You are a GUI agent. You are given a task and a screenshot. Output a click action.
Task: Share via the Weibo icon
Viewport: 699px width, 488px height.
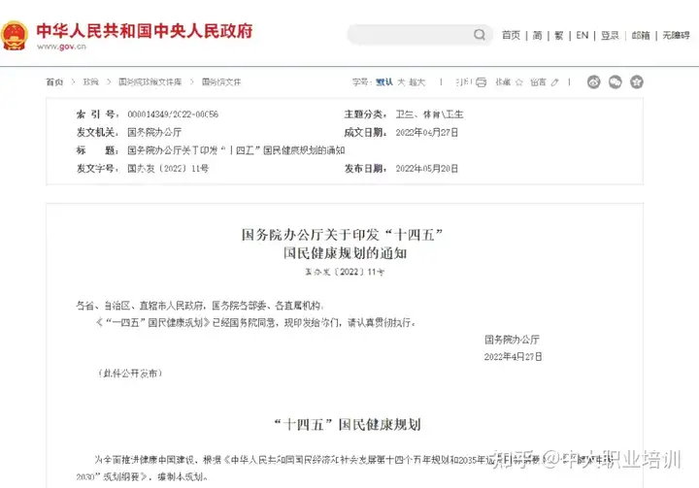pyautogui.click(x=593, y=82)
